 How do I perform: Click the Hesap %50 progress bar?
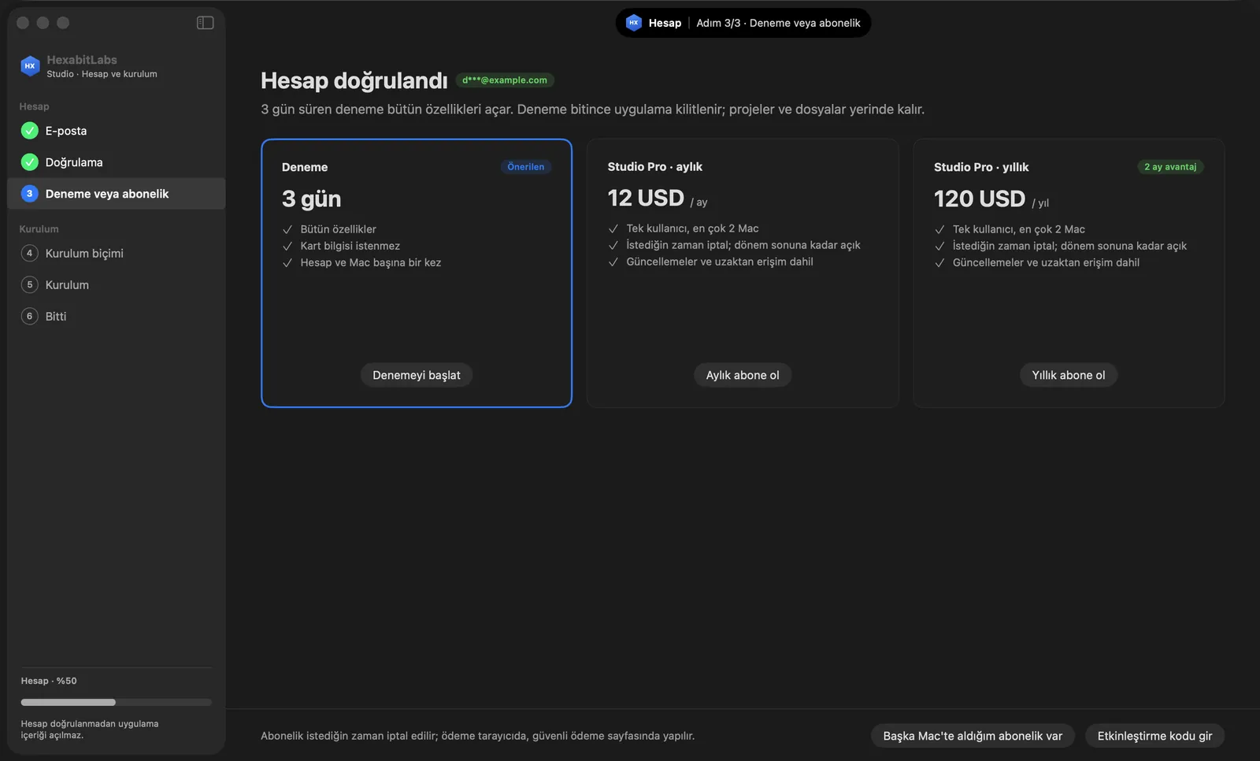[117, 702]
